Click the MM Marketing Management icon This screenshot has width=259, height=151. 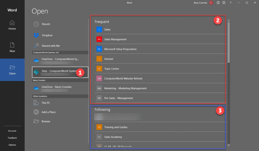pos(99,88)
